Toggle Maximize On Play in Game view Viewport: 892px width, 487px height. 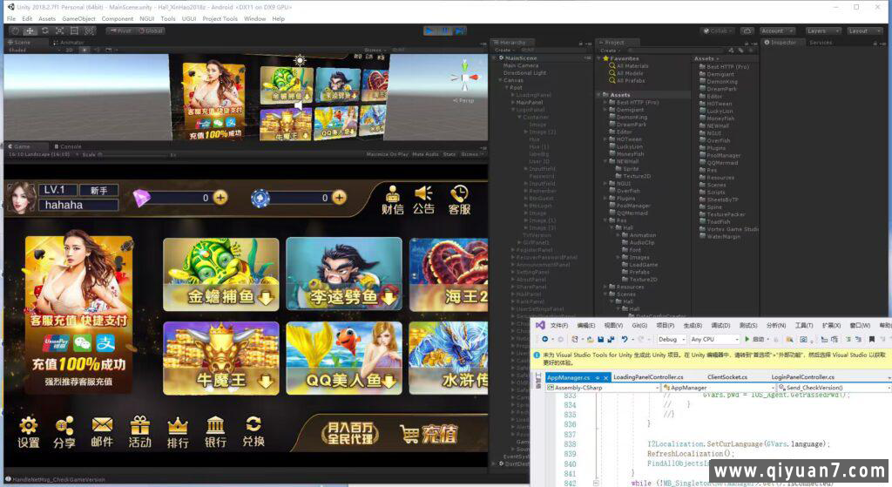tap(387, 154)
